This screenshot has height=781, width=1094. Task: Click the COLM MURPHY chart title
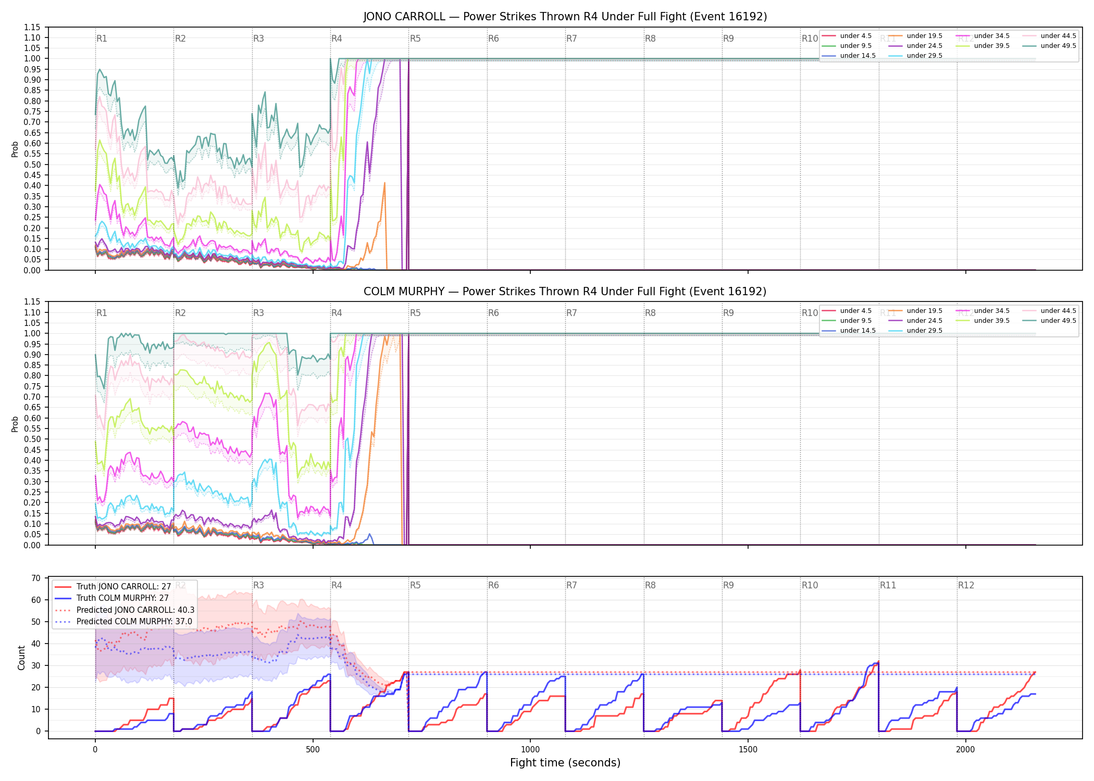565,292
